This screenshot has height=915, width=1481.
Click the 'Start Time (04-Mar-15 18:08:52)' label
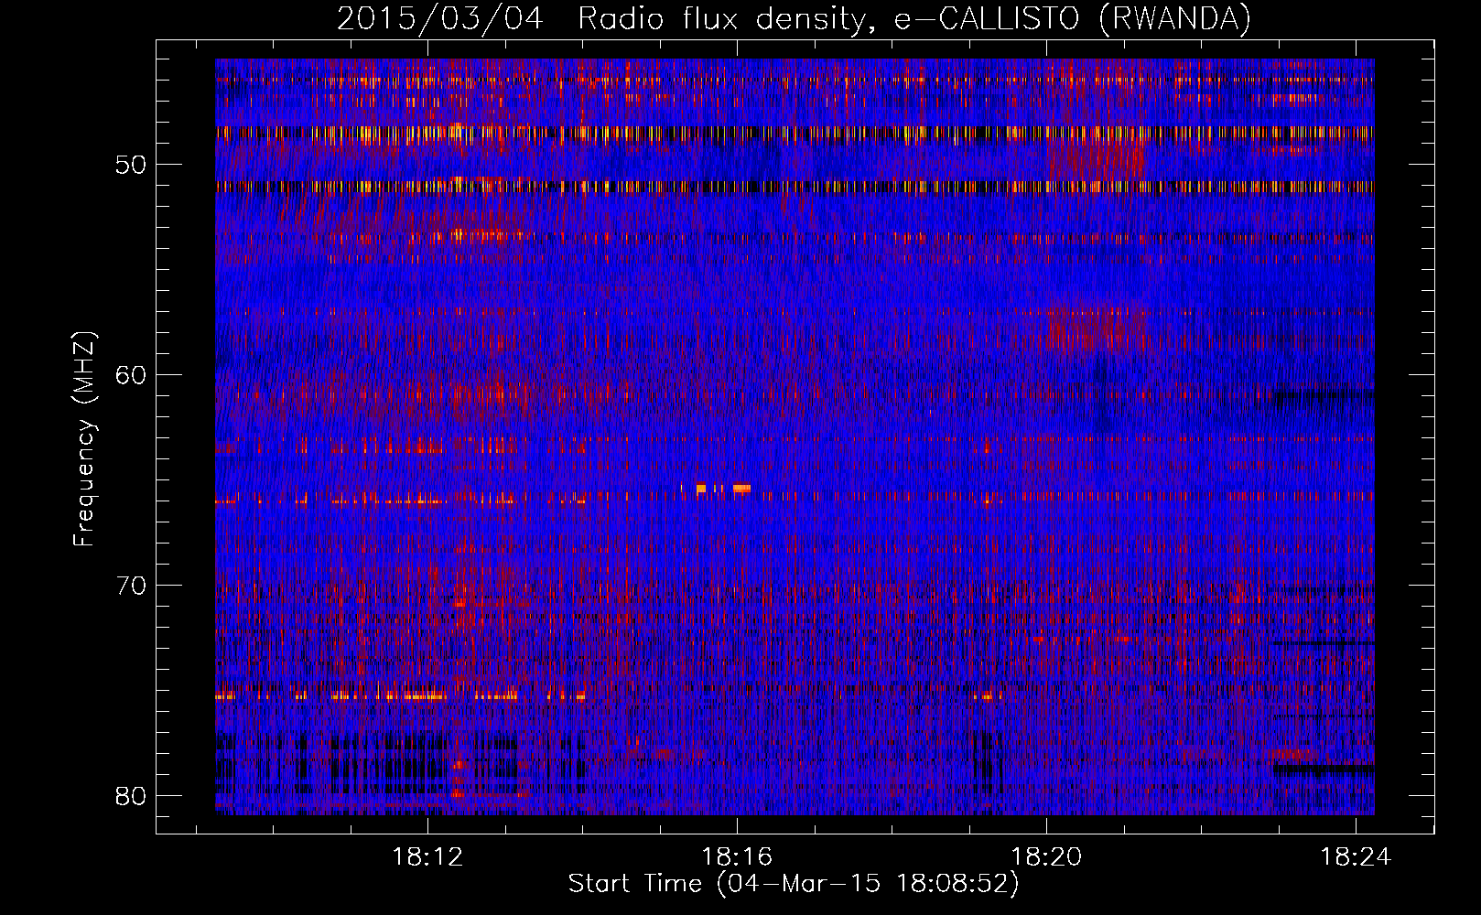tap(794, 884)
